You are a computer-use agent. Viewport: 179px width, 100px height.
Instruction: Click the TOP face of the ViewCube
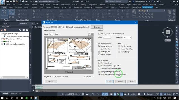tap(168, 32)
